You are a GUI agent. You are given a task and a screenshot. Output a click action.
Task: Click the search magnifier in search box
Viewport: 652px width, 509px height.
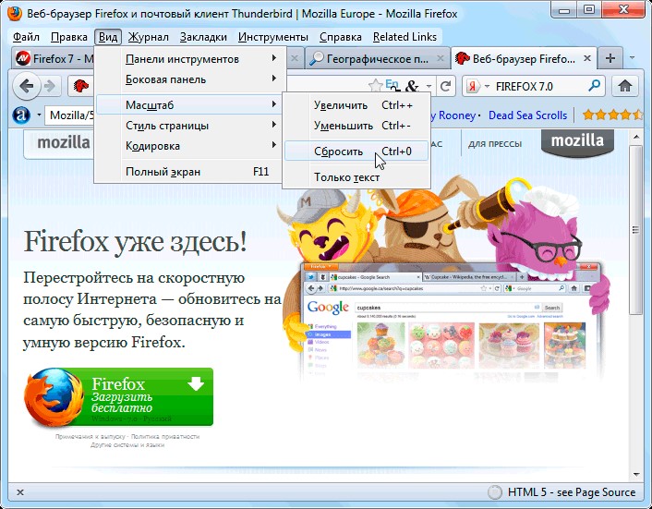(594, 86)
